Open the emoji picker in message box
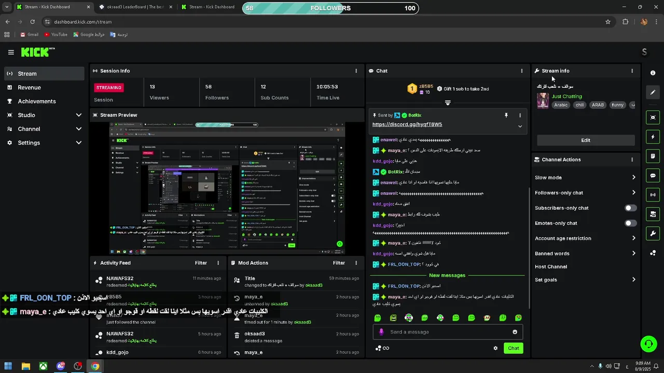Screen dimensions: 664x373 click(x=515, y=332)
